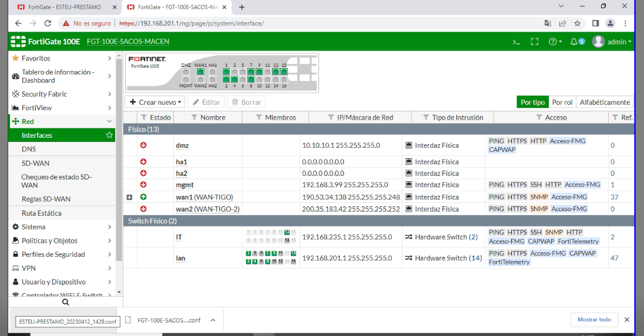Image resolution: width=644 pixels, height=336 pixels.
Task: Click the star icon beside Interfaces
Action: click(x=109, y=135)
